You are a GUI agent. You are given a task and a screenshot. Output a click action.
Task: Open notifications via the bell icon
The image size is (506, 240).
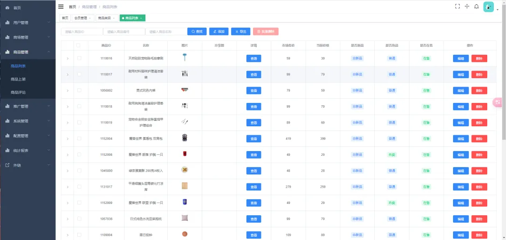coord(476,7)
